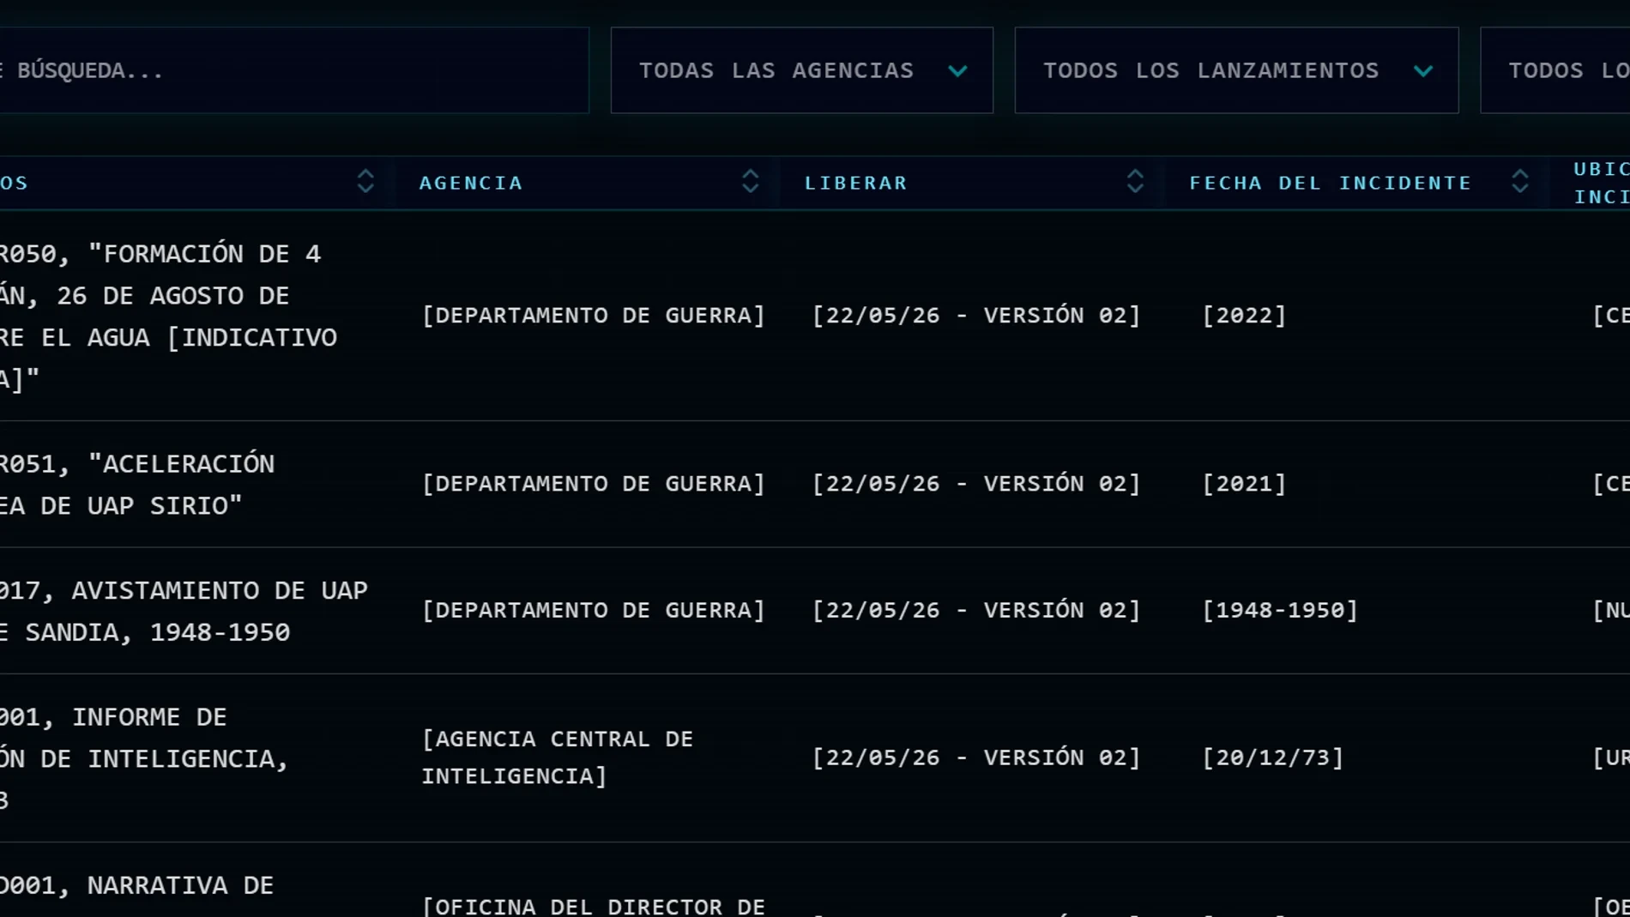Sort by the Agencia column header

tap(471, 183)
